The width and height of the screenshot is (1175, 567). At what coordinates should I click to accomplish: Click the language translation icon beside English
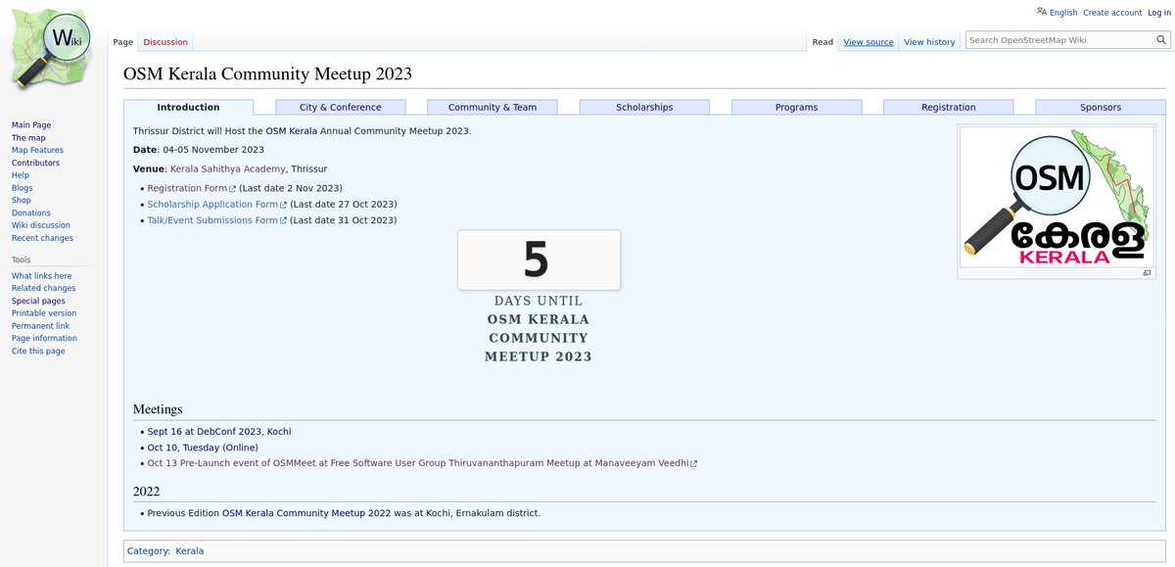pos(1042,12)
